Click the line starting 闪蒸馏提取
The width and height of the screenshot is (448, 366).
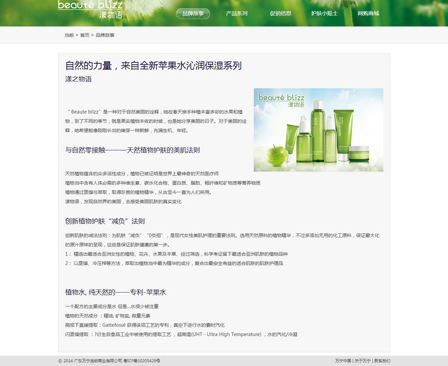181,334
